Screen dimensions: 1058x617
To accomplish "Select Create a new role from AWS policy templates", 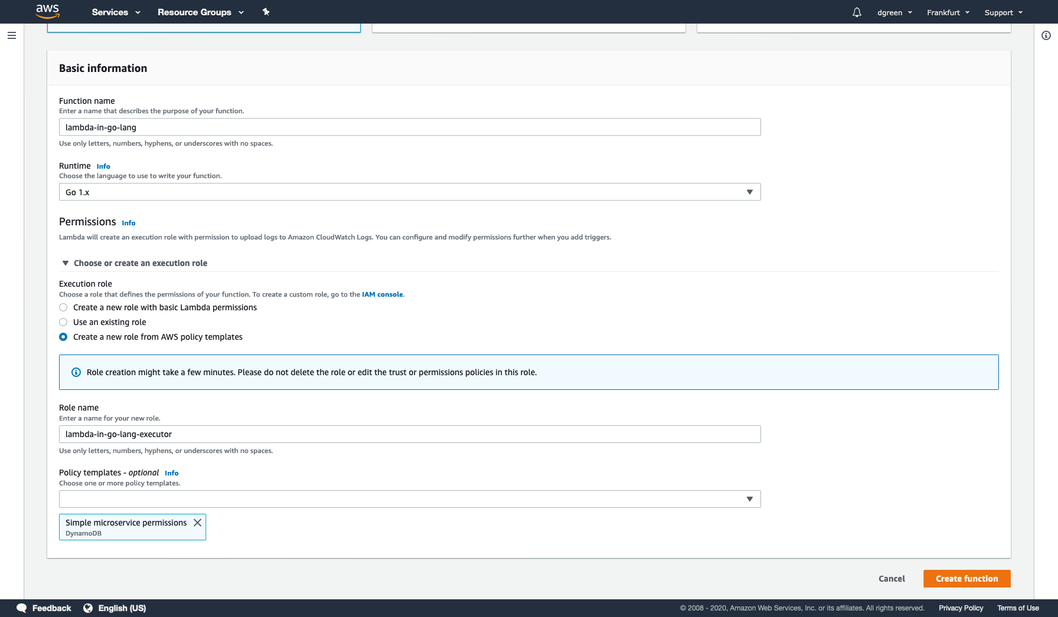I will point(63,337).
